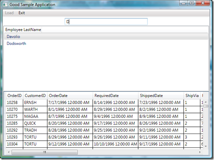The height and width of the screenshot is (160, 214).
Task: Click required date 9/4/1996 cell
Action: coord(115,116)
